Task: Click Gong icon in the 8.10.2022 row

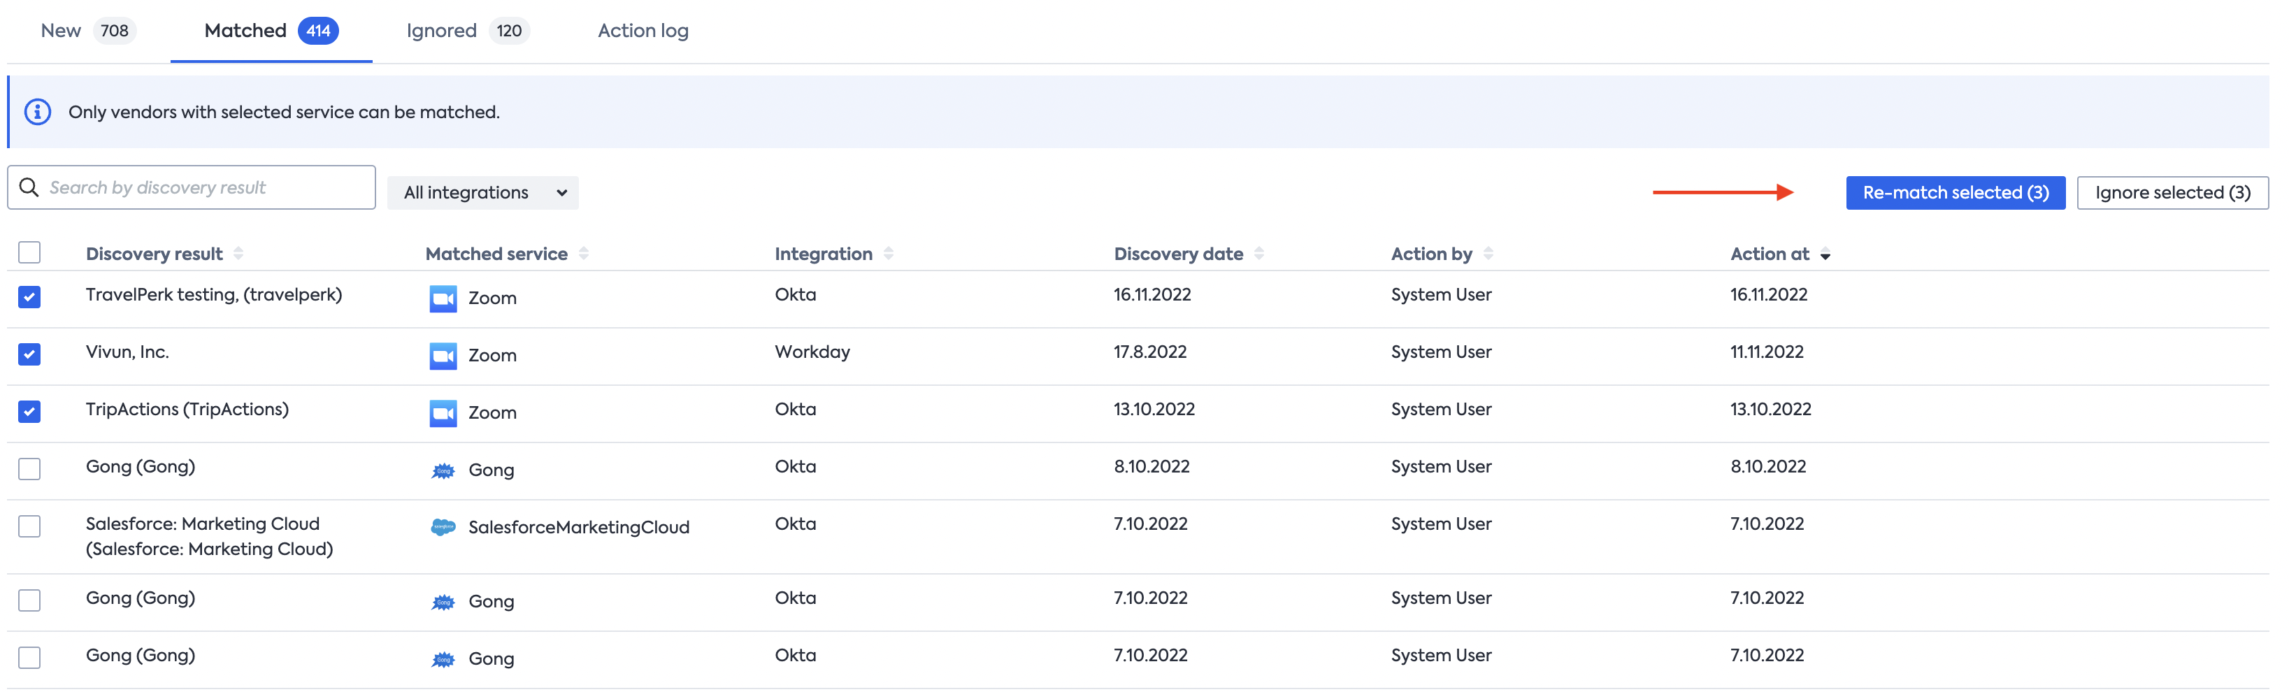Action: [x=443, y=471]
